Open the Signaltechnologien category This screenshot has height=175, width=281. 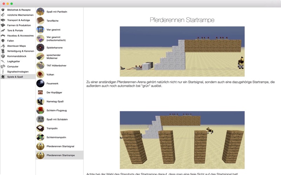pyautogui.click(x=18, y=72)
